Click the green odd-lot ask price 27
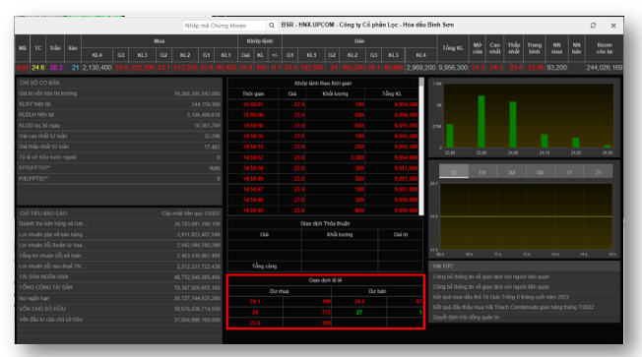Image resolution: width=642 pixels, height=357 pixels. (x=359, y=312)
